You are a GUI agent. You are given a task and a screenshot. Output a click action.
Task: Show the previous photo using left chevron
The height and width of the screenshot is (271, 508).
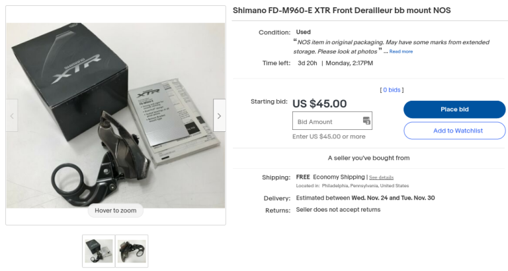(12, 115)
